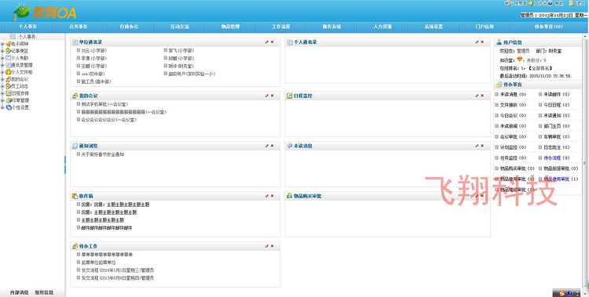
Task: Click the edit pencil on 待办工作 panel
Action: coord(267,246)
